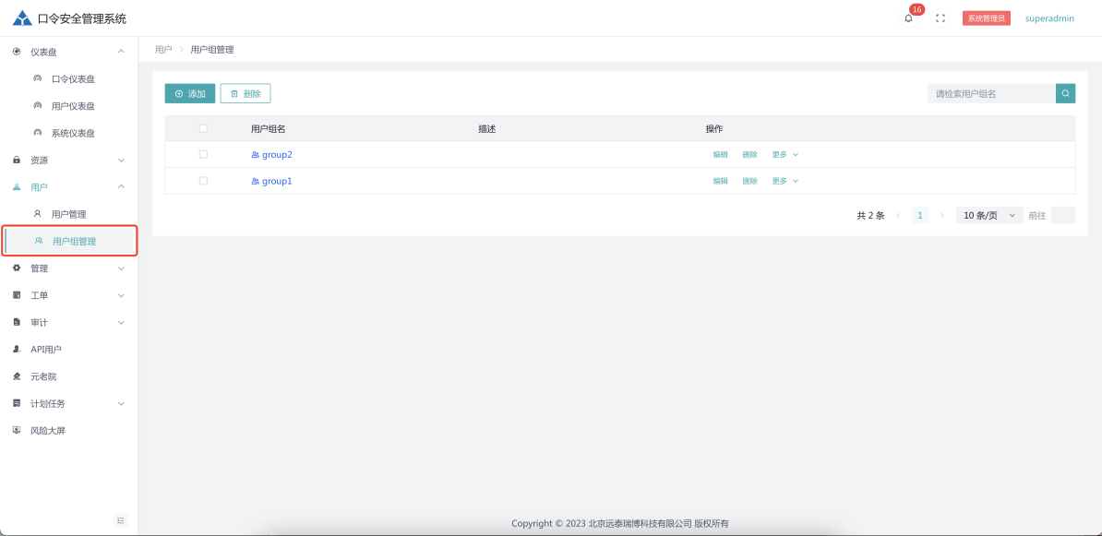Open 用户管理 menu item
This screenshot has width=1102, height=536.
tap(68, 214)
